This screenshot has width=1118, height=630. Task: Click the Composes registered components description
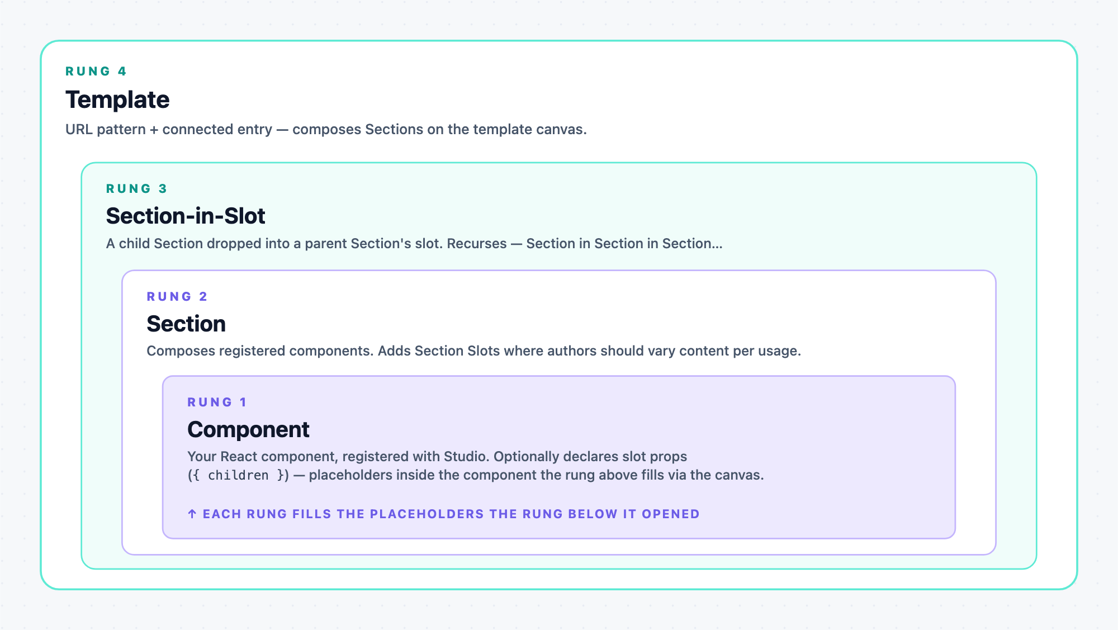coord(473,351)
